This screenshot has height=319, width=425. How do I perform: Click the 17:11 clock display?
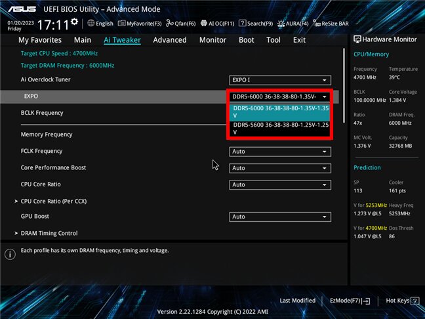pyautogui.click(x=53, y=25)
